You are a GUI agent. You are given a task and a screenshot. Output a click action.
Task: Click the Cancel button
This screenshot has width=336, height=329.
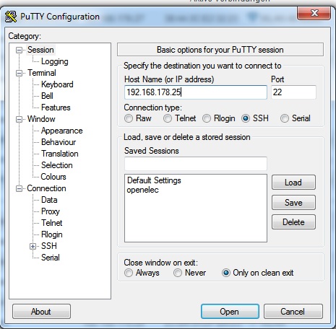pyautogui.click(x=293, y=312)
